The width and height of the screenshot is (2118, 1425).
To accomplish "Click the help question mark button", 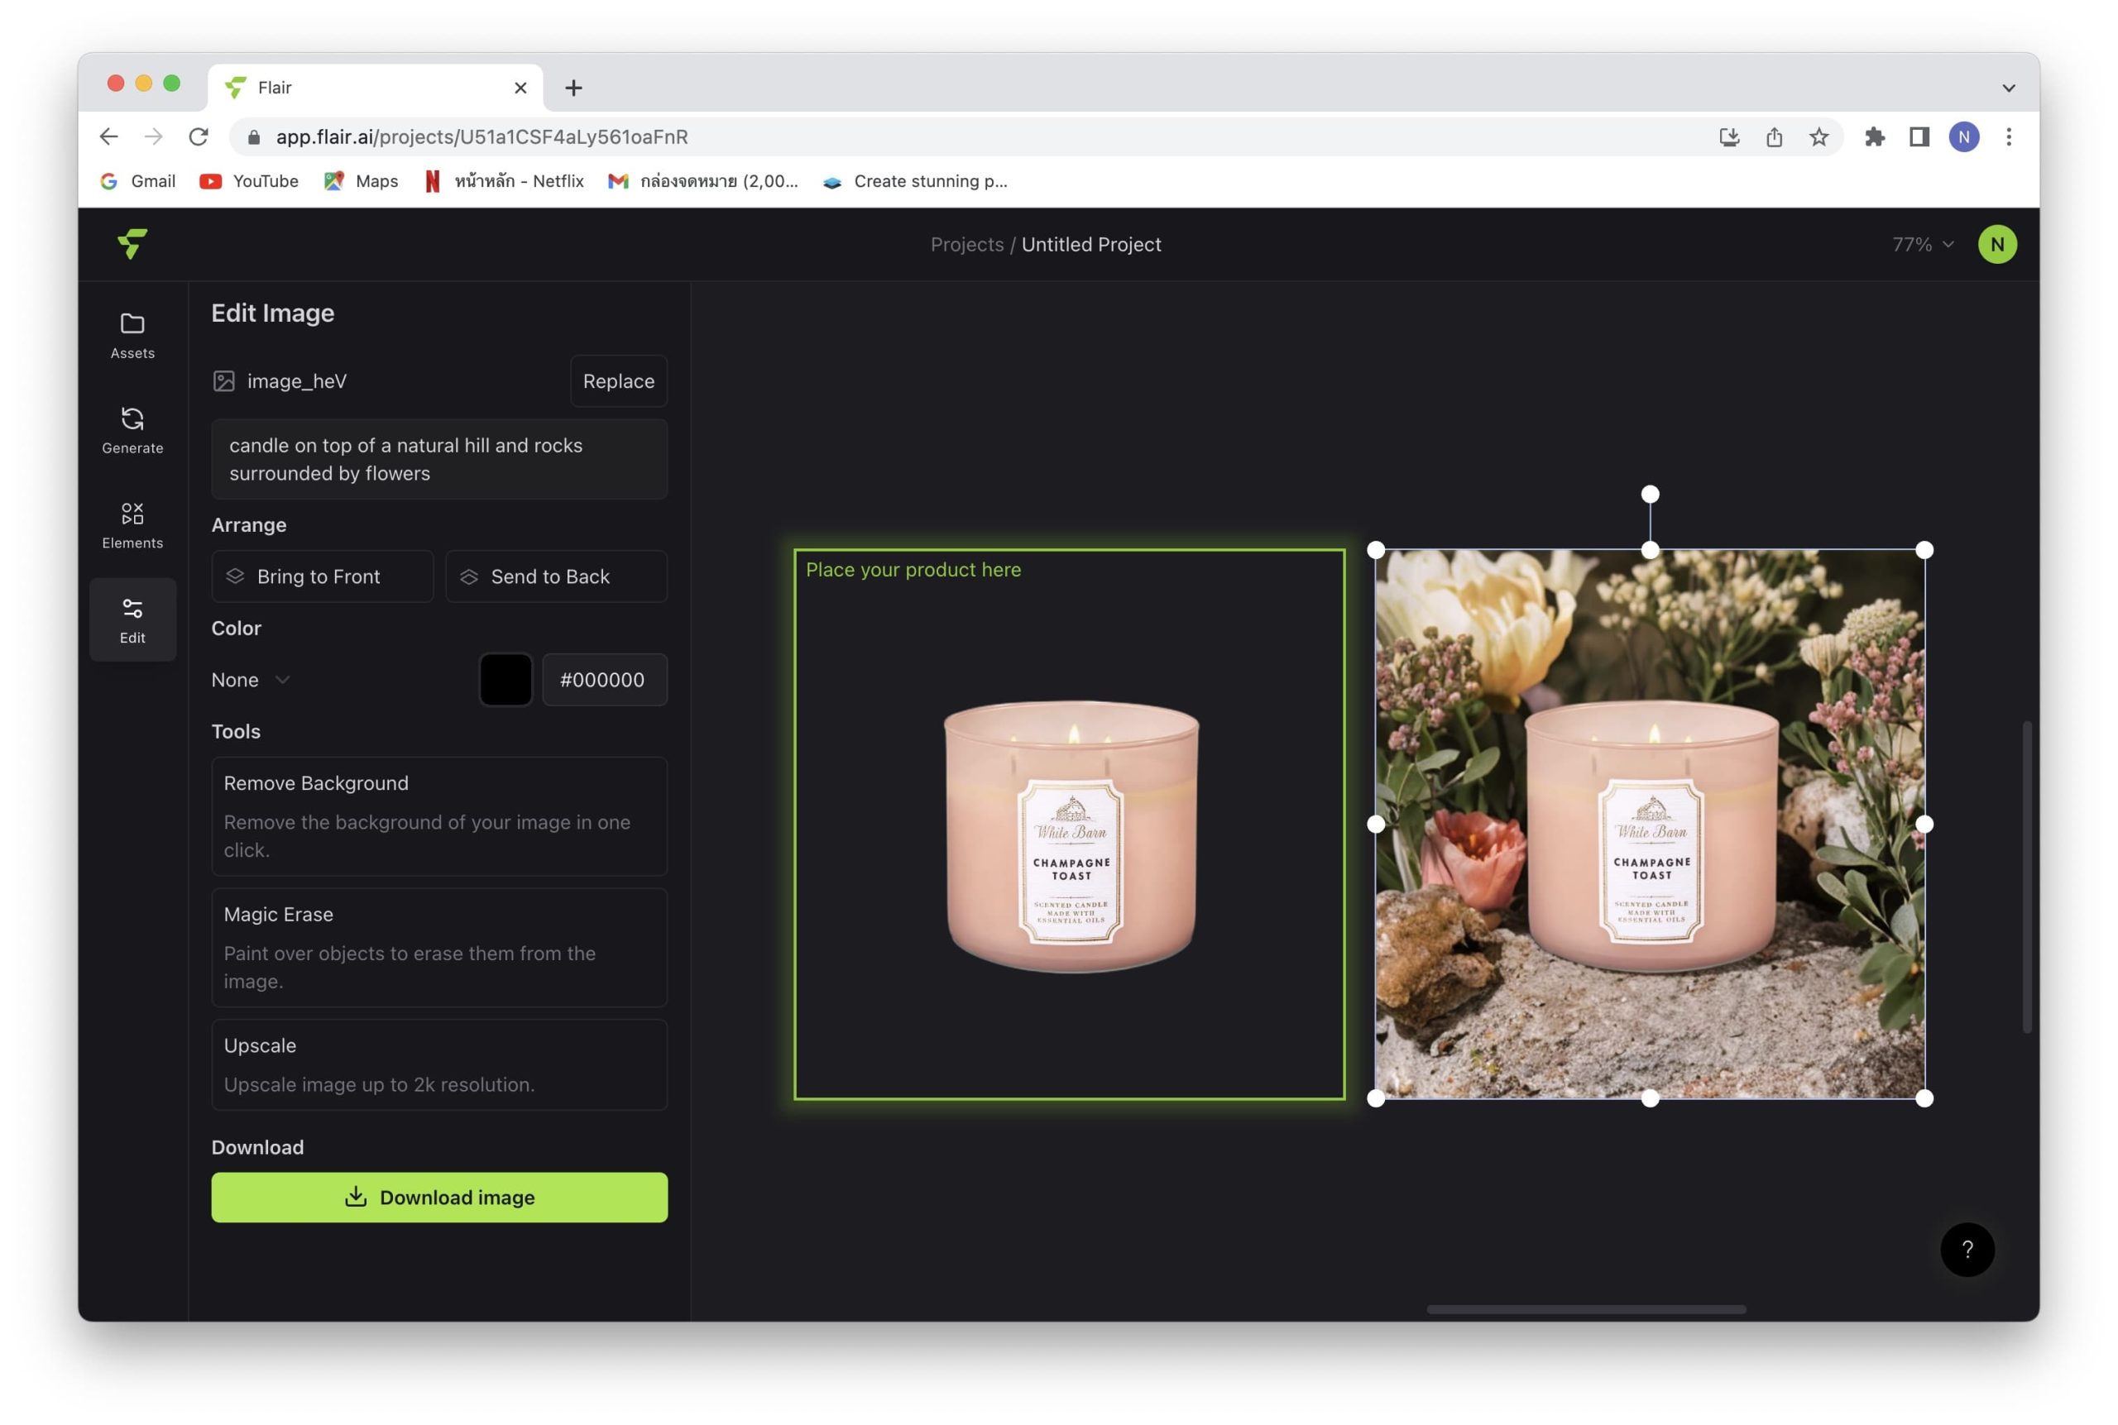I will [1967, 1249].
